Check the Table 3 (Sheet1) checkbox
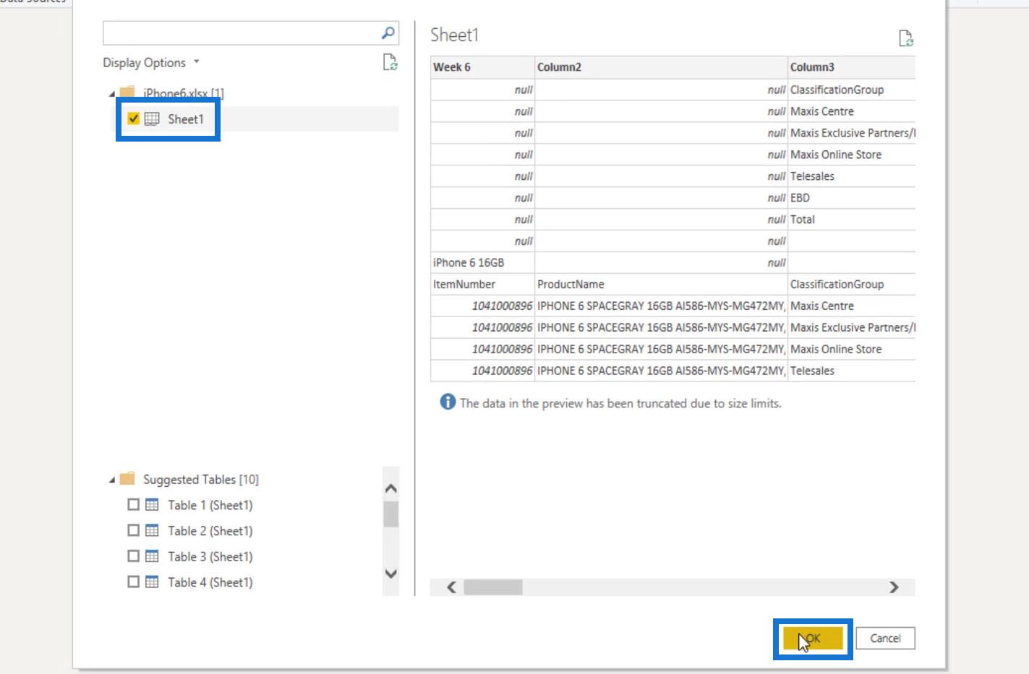This screenshot has height=674, width=1029. point(133,556)
